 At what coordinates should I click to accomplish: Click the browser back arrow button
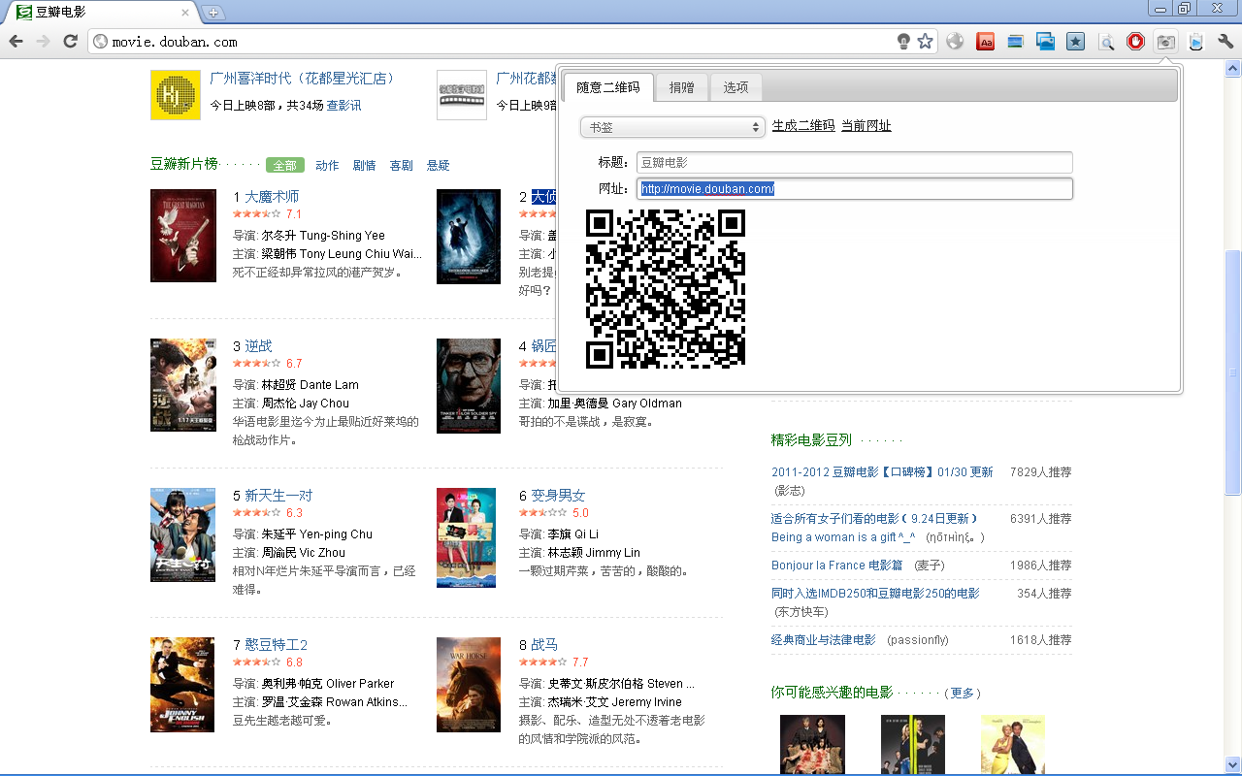point(16,41)
